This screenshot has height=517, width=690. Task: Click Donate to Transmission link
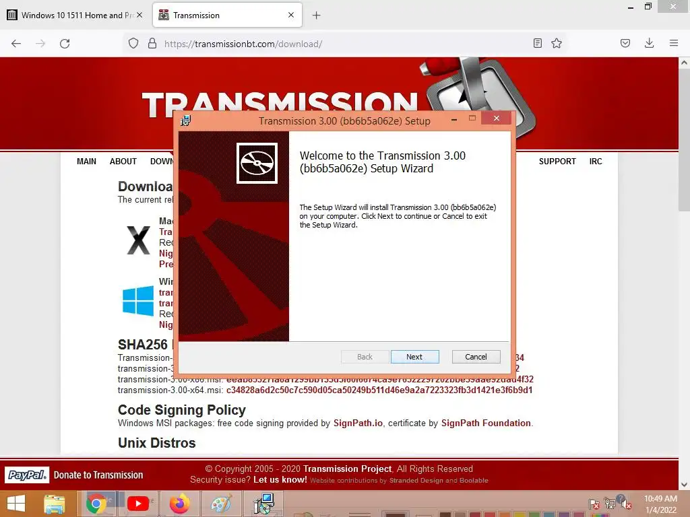coord(98,475)
